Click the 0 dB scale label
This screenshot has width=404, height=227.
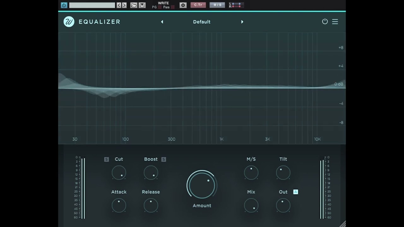point(339,84)
